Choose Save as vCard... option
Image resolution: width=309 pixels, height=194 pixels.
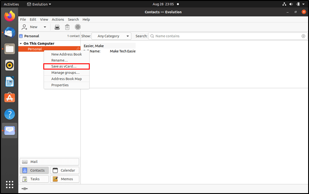(x=67, y=66)
